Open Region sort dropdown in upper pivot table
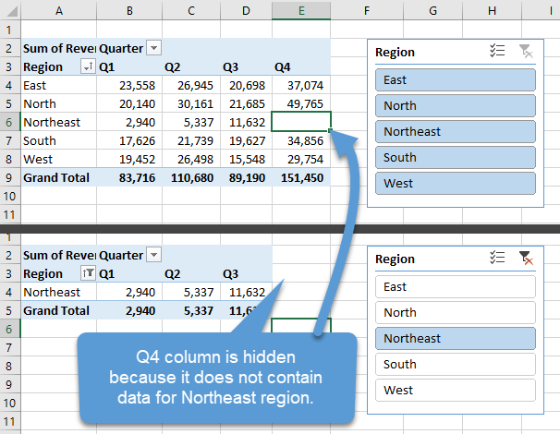560x434 pixels. tap(88, 66)
